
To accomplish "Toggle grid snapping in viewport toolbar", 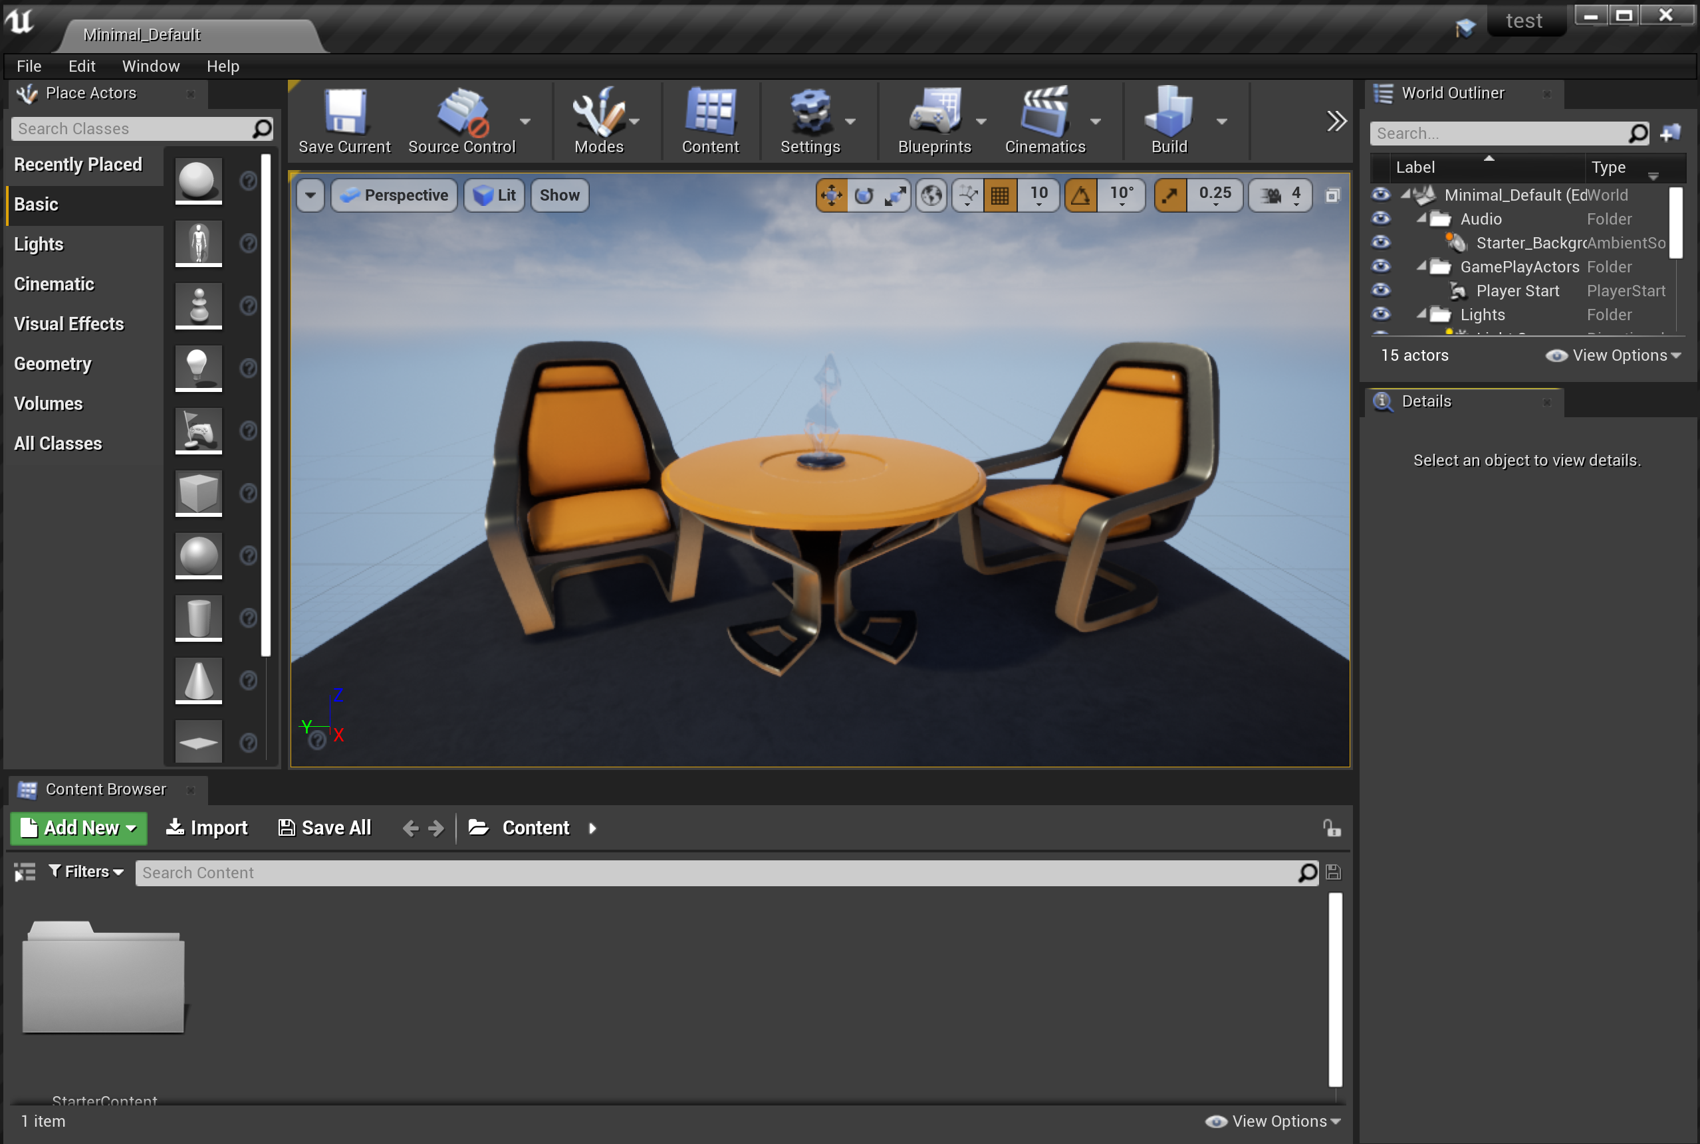I will (1000, 195).
